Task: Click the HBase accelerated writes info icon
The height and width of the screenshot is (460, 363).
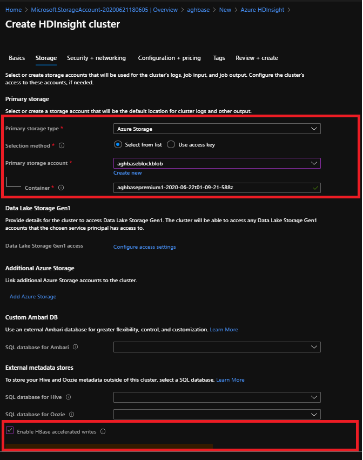Action: tap(104, 431)
